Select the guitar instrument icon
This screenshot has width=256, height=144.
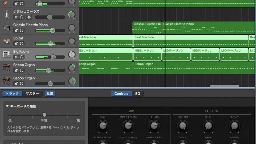(5, 3)
